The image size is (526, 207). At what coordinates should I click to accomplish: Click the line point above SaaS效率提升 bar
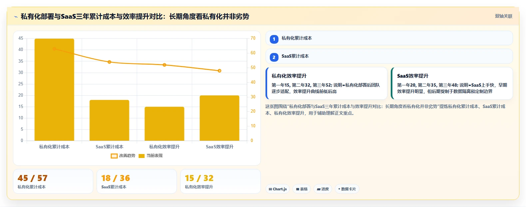[x=220, y=71]
